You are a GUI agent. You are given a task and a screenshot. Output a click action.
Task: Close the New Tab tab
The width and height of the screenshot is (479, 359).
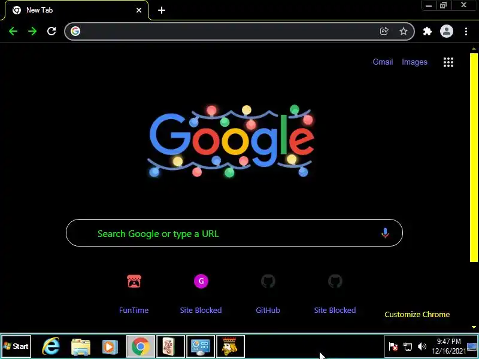pyautogui.click(x=139, y=10)
